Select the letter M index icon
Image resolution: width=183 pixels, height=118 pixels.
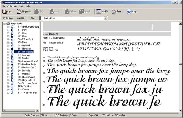12,65
